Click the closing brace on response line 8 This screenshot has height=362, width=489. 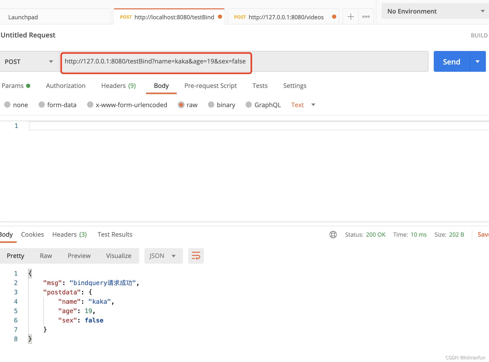click(30, 339)
